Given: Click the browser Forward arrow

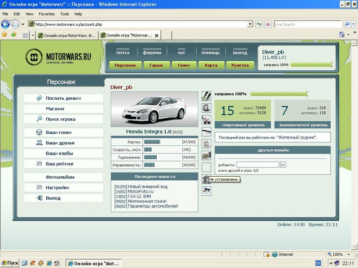Looking at the screenshot, I should click(15, 24).
